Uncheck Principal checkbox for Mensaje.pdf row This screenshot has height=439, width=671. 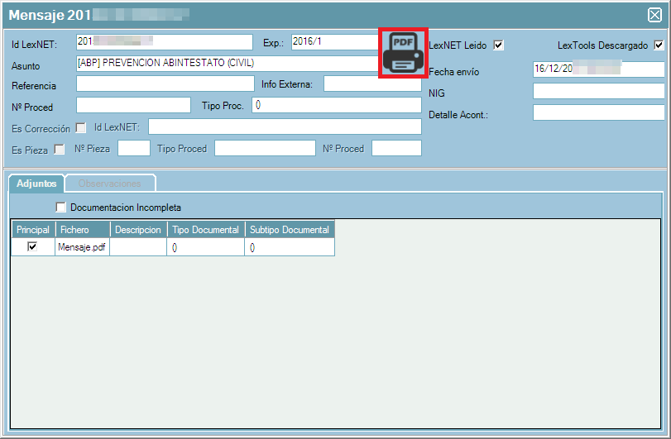[32, 246]
